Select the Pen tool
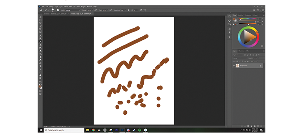Viewport: 296px width, 135px height. 40,63
